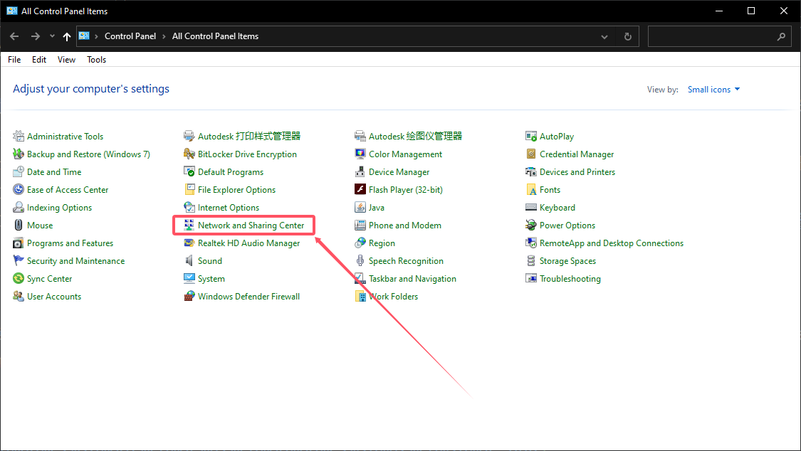The height and width of the screenshot is (451, 801).
Task: Click the Windows Defender Firewall icon
Action: coord(189,297)
